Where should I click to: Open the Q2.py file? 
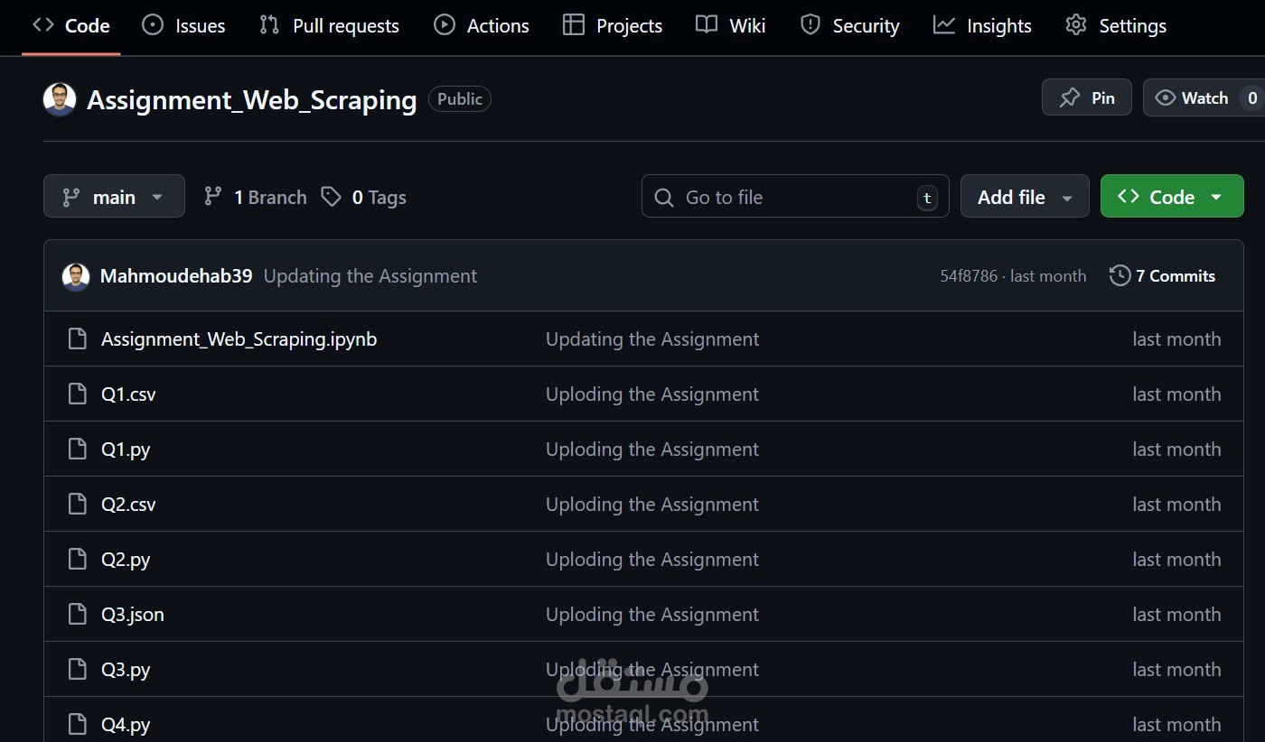126,560
